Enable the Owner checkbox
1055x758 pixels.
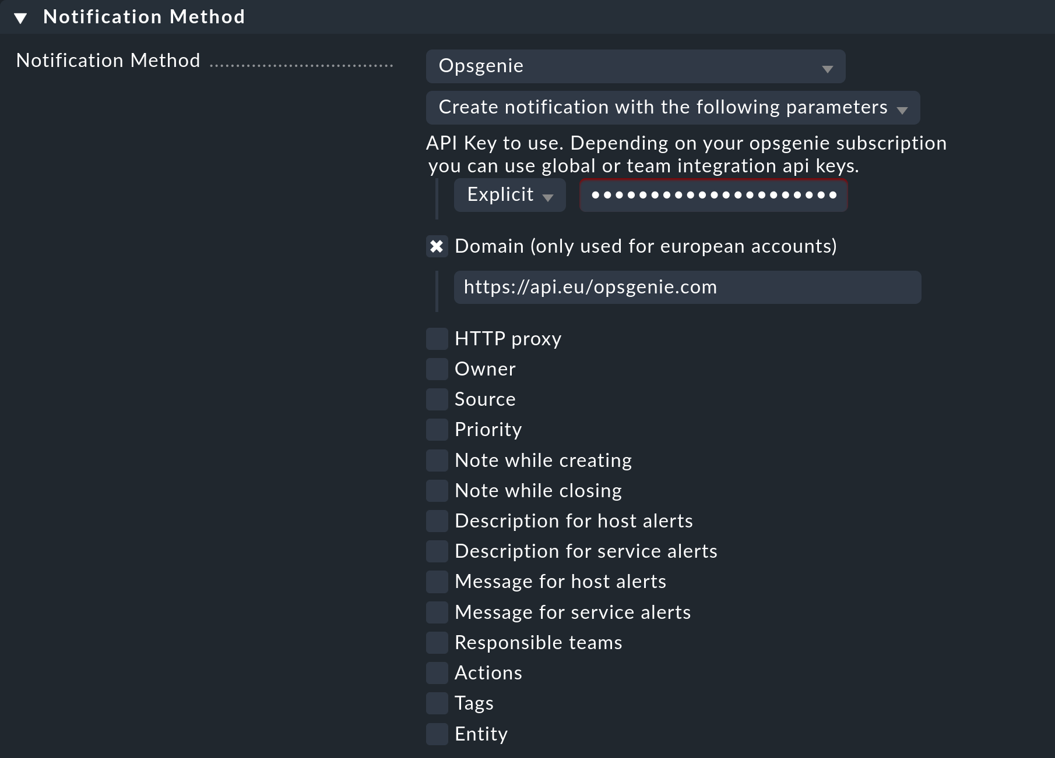click(x=437, y=369)
